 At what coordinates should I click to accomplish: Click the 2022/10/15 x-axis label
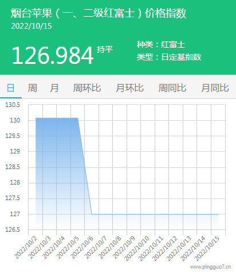click(x=207, y=248)
